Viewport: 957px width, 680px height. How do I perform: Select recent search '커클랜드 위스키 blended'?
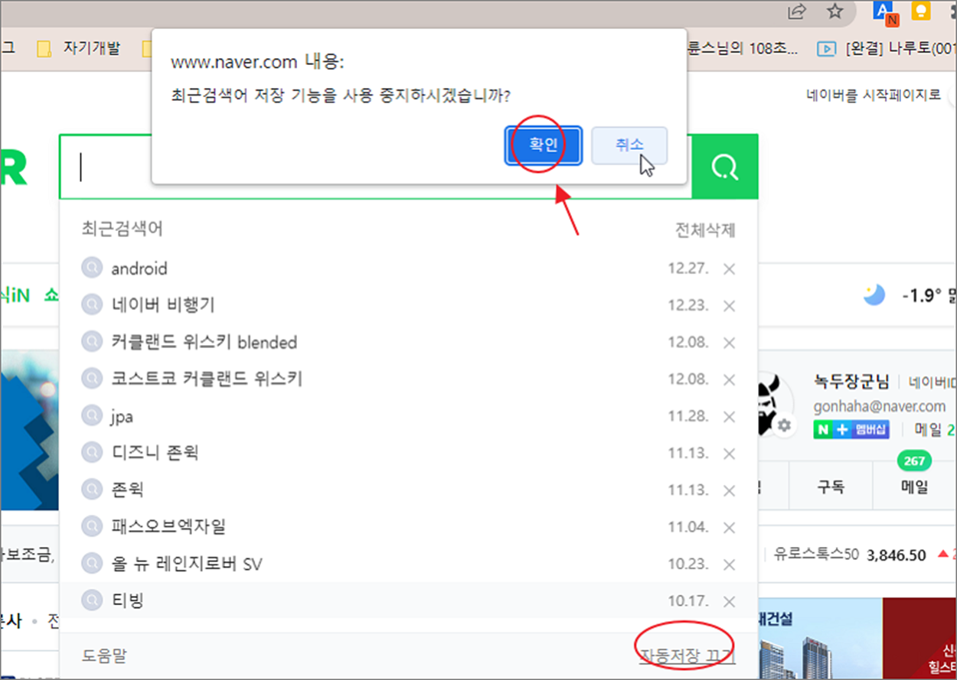204,342
